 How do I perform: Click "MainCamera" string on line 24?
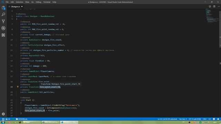(71, 105)
